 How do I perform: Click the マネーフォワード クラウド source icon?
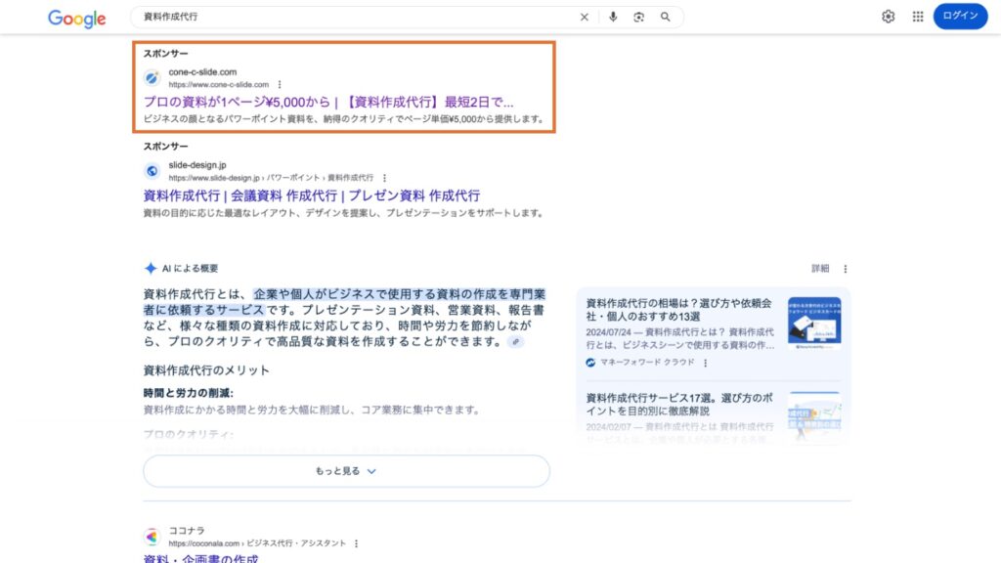click(x=590, y=363)
